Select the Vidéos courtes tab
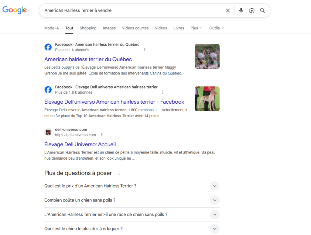The width and height of the screenshot is (311, 235). pos(135,28)
